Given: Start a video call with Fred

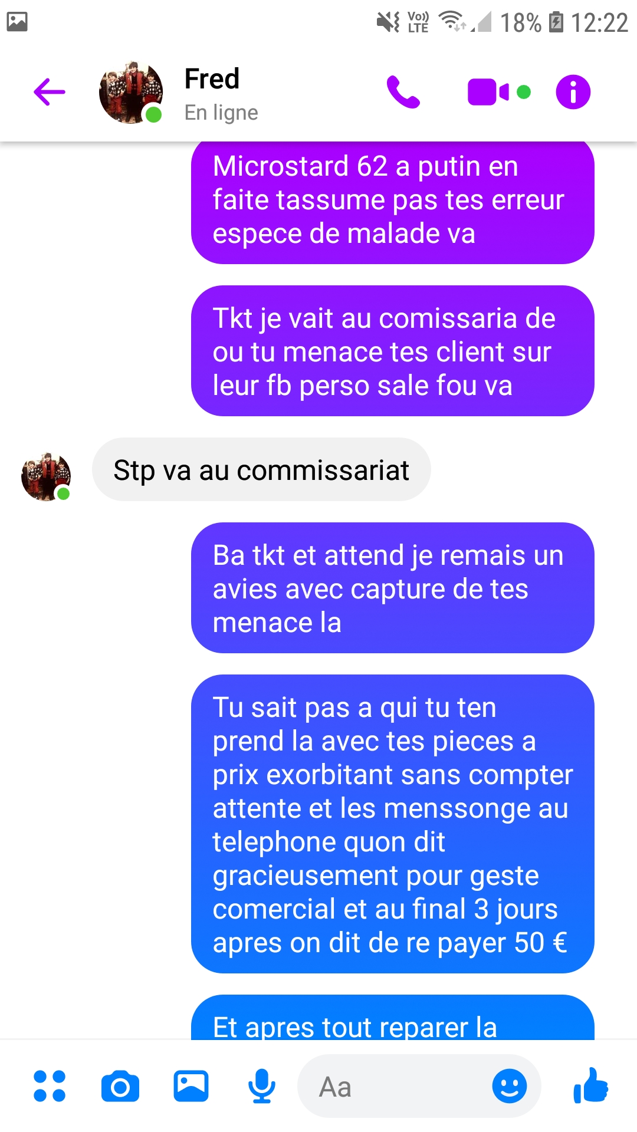Looking at the screenshot, I should click(x=488, y=93).
